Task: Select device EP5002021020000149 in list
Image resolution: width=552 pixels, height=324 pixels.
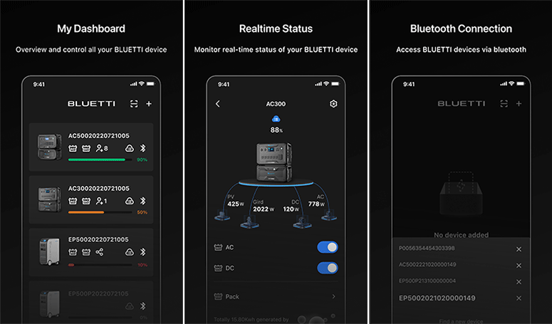Action: [437, 298]
